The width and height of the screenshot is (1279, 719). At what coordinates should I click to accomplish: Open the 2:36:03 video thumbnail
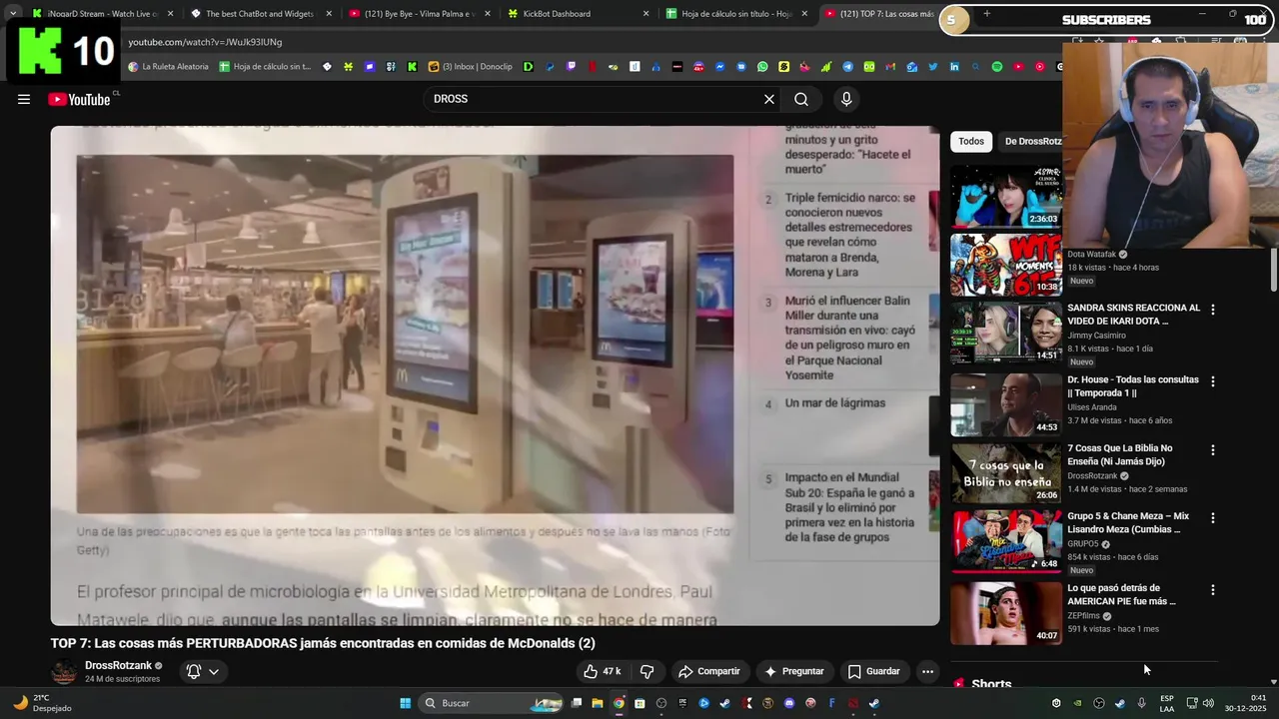pyautogui.click(x=1006, y=197)
